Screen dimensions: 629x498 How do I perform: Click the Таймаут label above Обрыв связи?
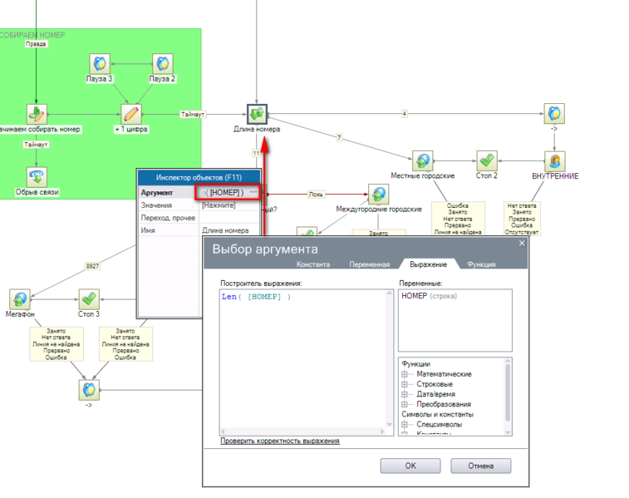pos(36,145)
